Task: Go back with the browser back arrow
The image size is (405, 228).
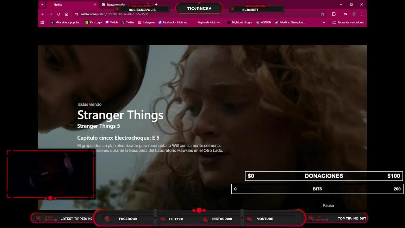Action: [43, 14]
